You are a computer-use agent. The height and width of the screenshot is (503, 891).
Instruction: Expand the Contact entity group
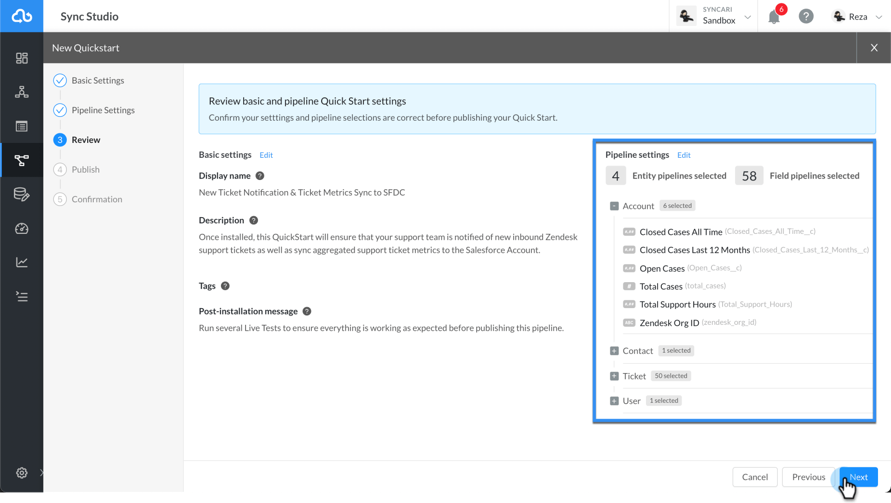[x=614, y=351]
